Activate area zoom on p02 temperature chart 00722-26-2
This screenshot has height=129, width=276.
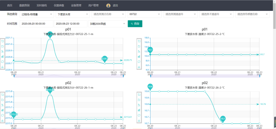(x=139, y=95)
